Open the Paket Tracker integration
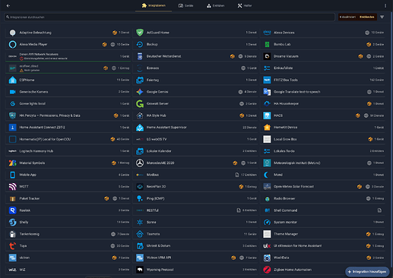Image resolution: width=393 pixels, height=278 pixels. pyautogui.click(x=68, y=198)
